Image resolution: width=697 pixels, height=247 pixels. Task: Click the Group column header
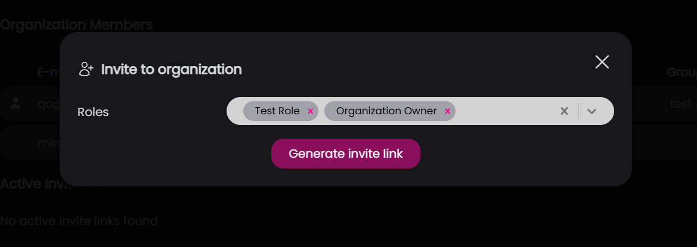(681, 72)
